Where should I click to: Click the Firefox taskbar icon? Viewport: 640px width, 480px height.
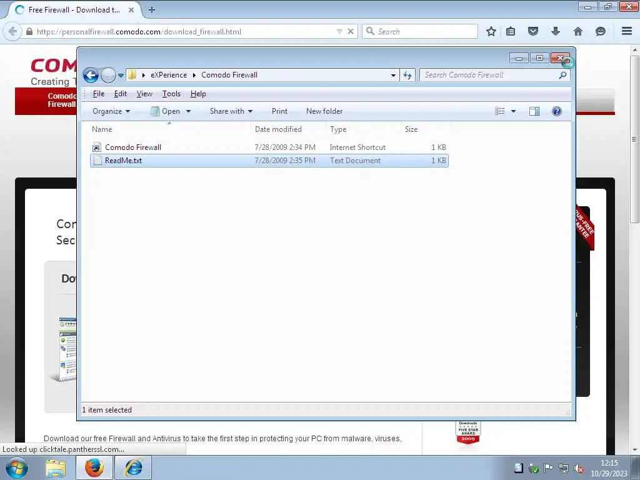94,468
